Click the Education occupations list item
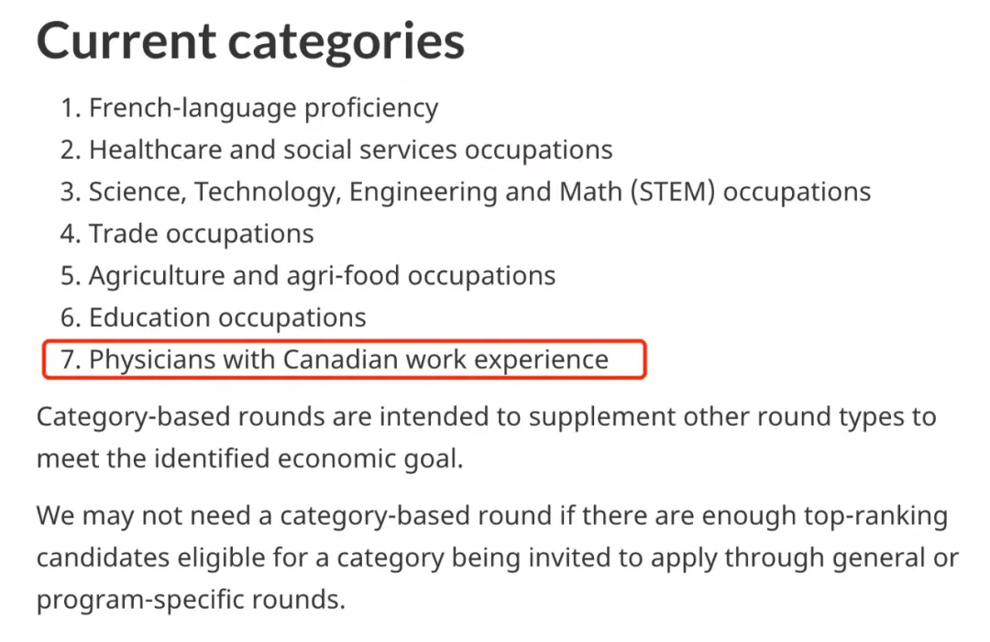The height and width of the screenshot is (642, 990). pos(227,317)
